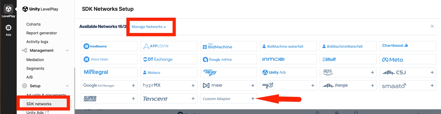Add the myTarget network with plus

coord(313,86)
